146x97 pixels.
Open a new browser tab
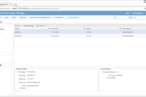[x=15, y=4]
